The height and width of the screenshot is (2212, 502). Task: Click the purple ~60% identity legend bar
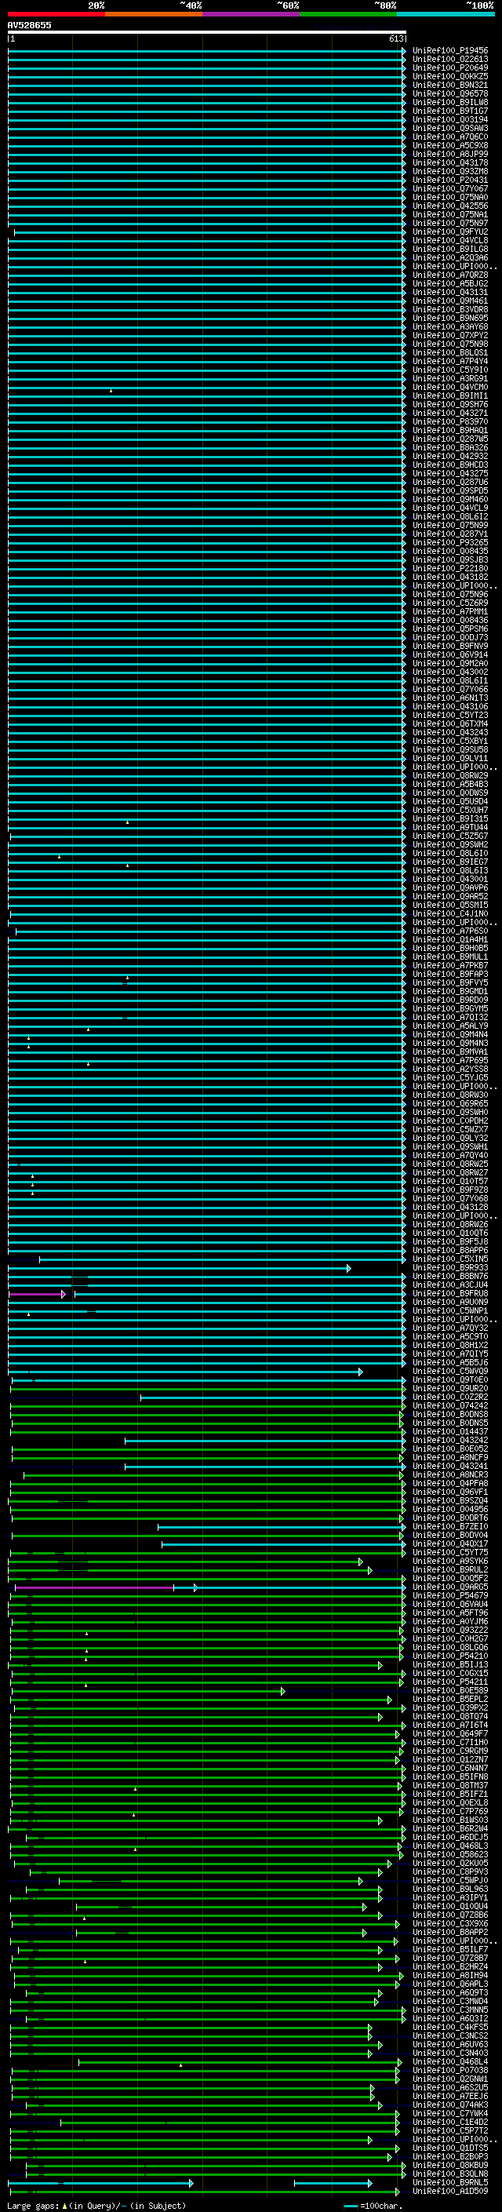pyautogui.click(x=250, y=15)
